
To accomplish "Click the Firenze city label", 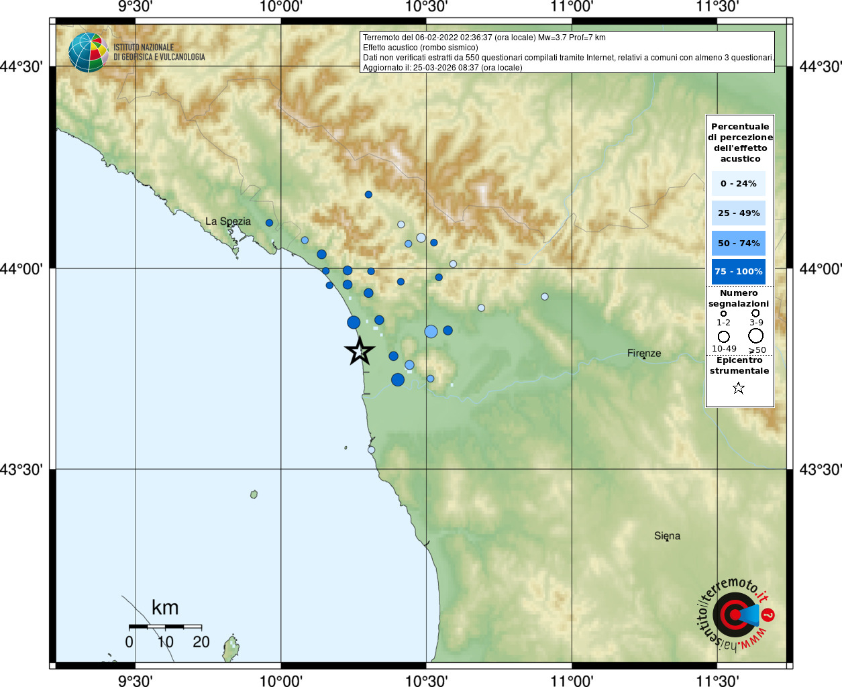I will pyautogui.click(x=644, y=353).
